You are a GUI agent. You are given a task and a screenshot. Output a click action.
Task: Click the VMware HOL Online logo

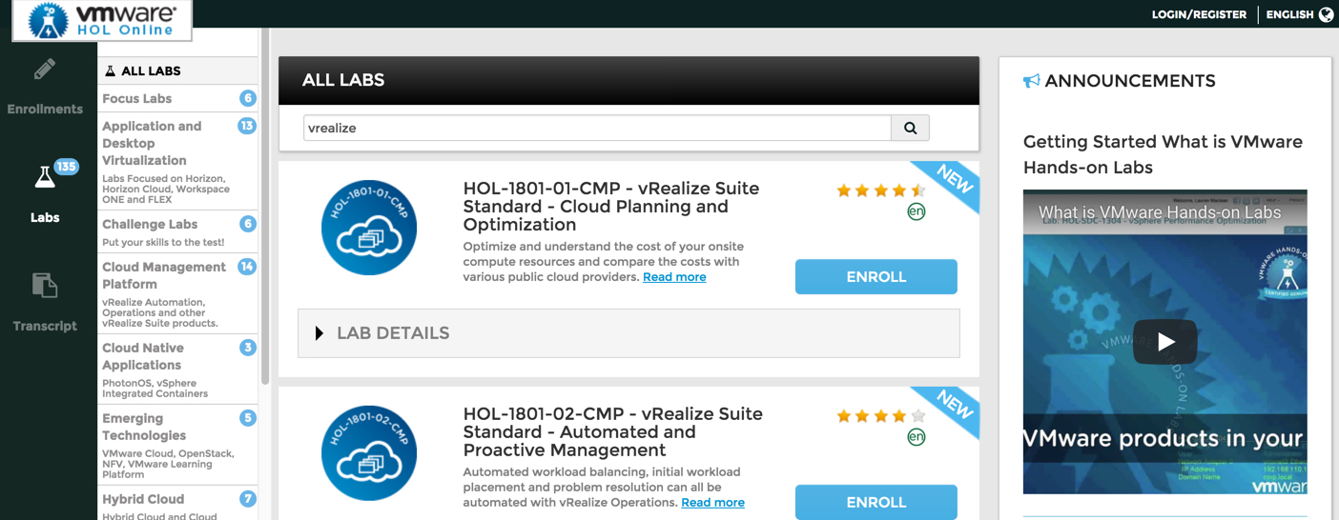(102, 20)
